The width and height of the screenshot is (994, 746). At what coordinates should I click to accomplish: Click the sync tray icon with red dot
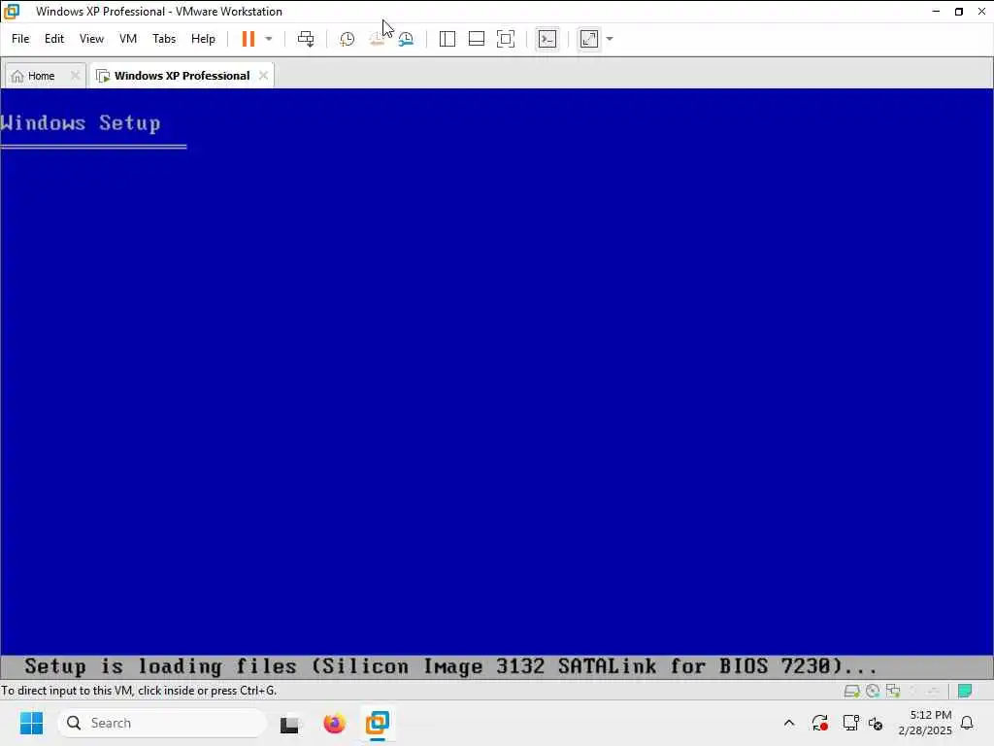819,723
